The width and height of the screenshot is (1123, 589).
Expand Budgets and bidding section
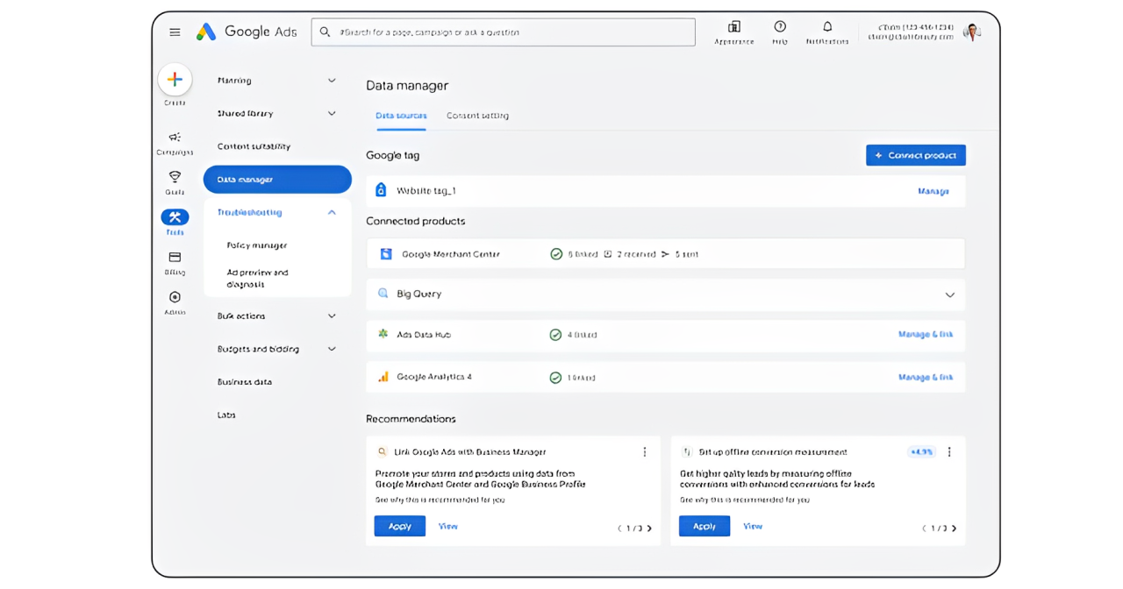332,349
